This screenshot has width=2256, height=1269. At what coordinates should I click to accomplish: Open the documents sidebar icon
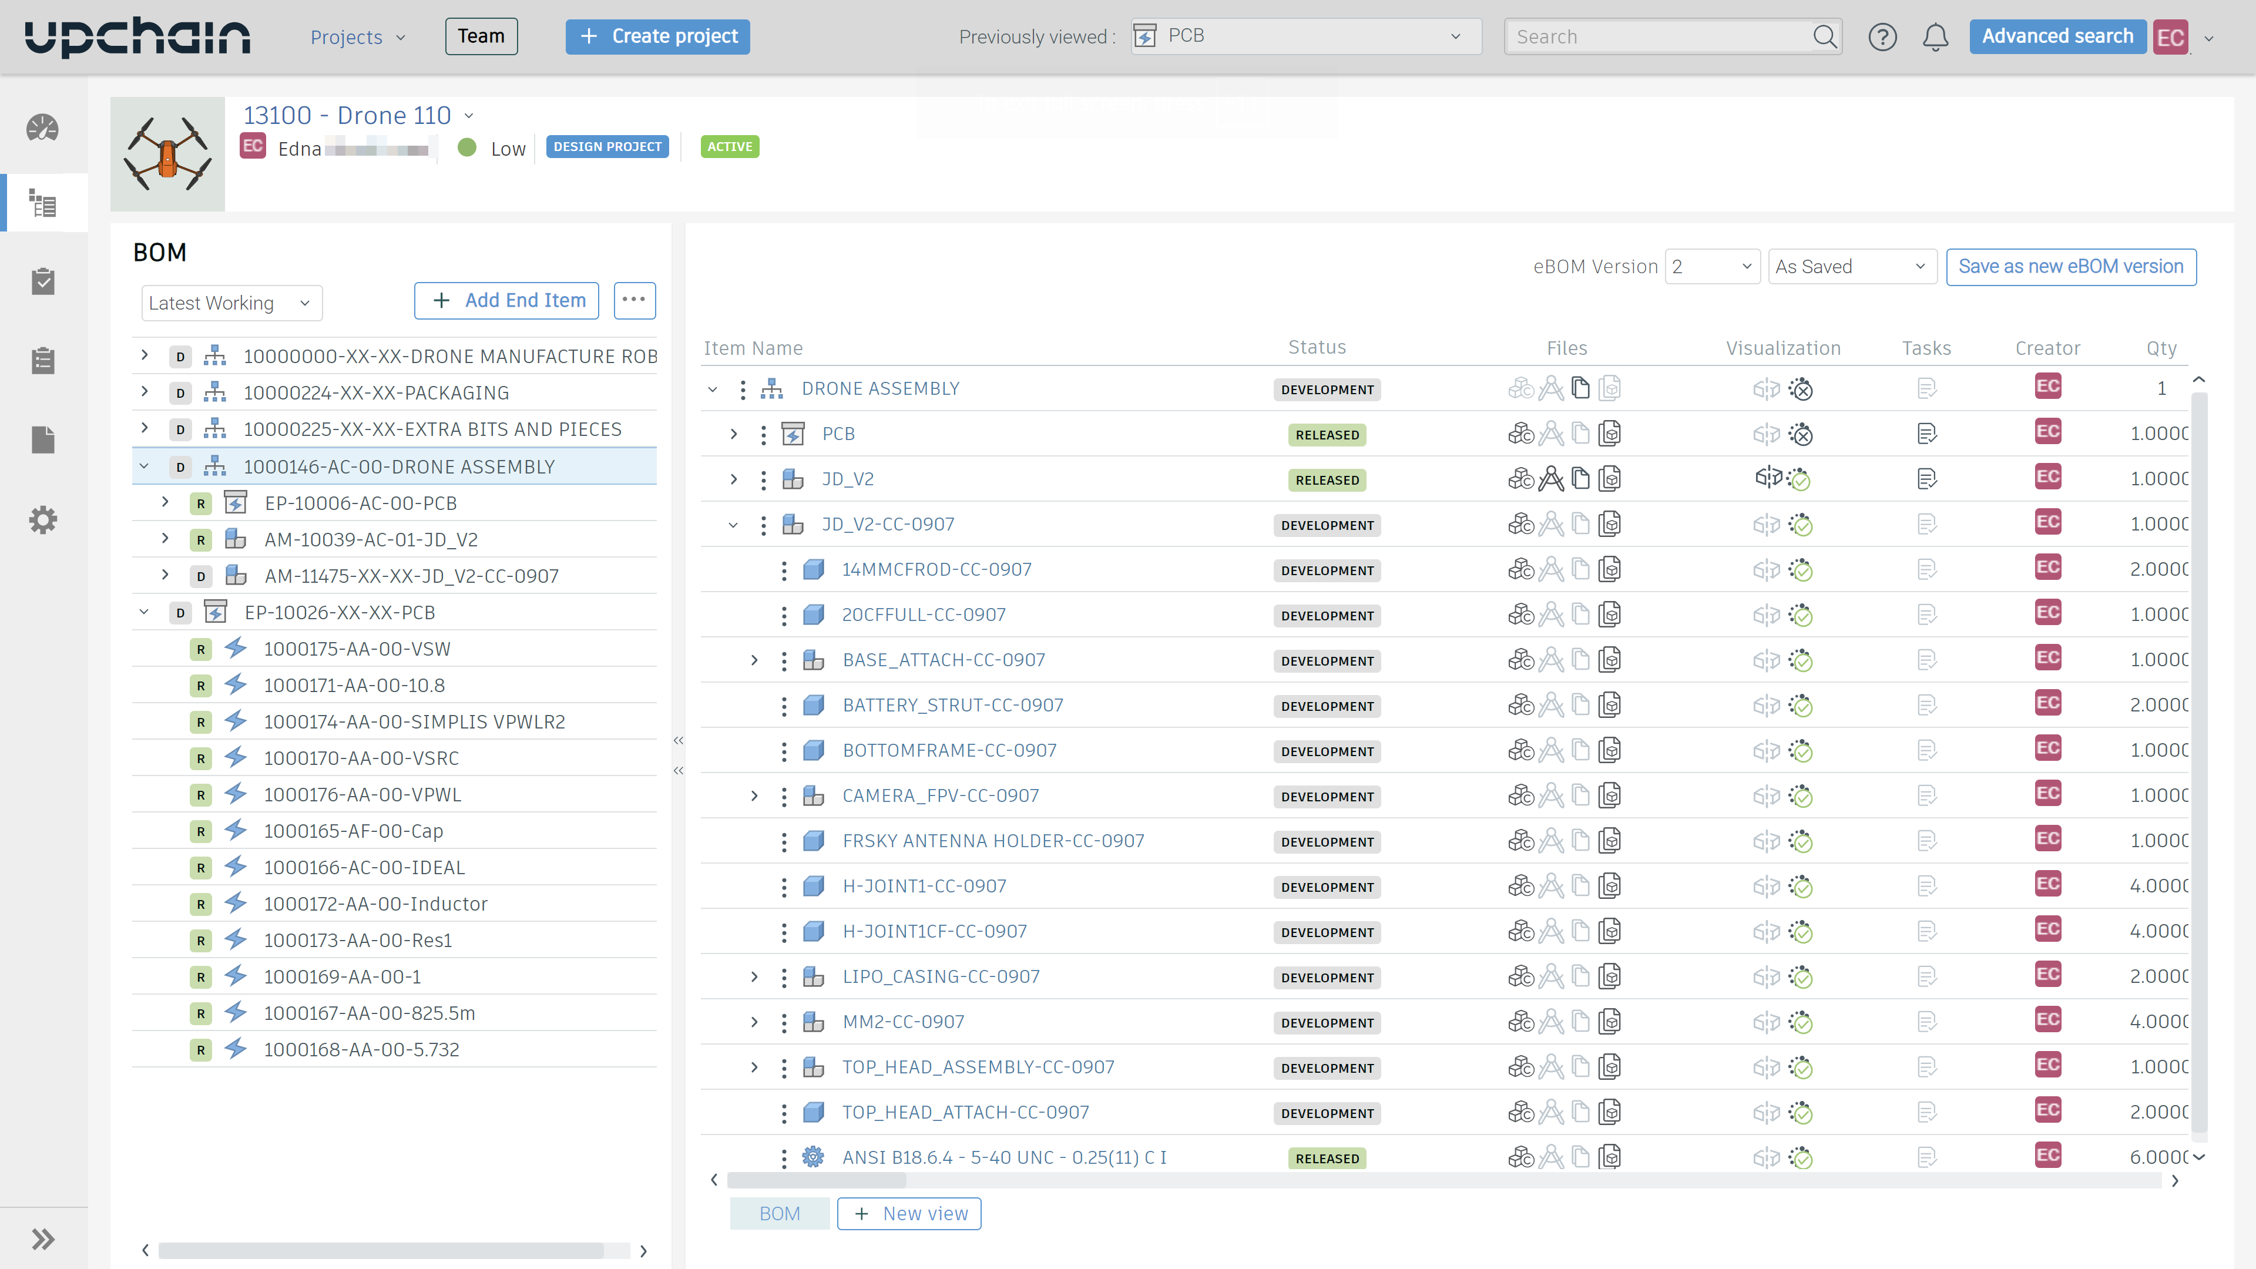42,439
